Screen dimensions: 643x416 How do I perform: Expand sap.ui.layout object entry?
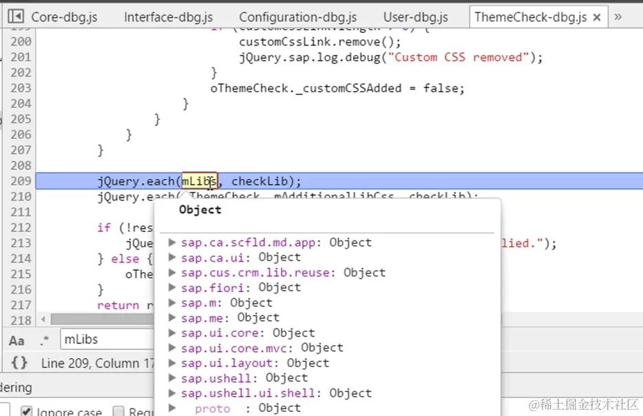(172, 363)
